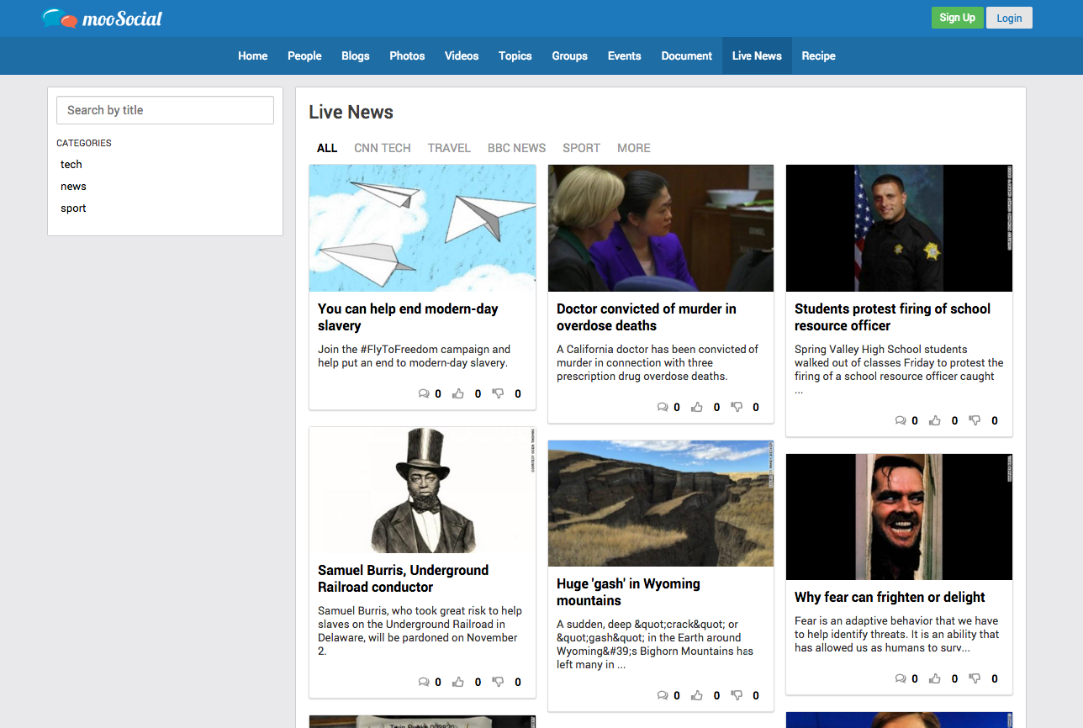The image size is (1083, 728).
Task: Filter by sport category
Action: point(73,208)
